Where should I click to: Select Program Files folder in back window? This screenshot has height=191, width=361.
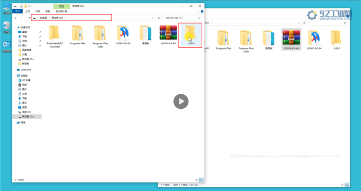pos(223,40)
